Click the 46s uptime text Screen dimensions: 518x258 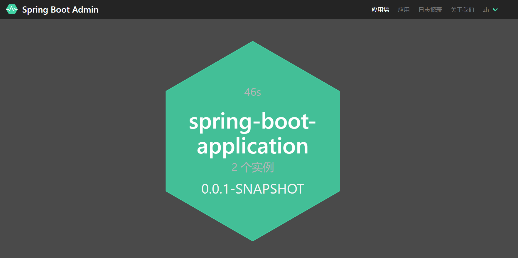[253, 92]
